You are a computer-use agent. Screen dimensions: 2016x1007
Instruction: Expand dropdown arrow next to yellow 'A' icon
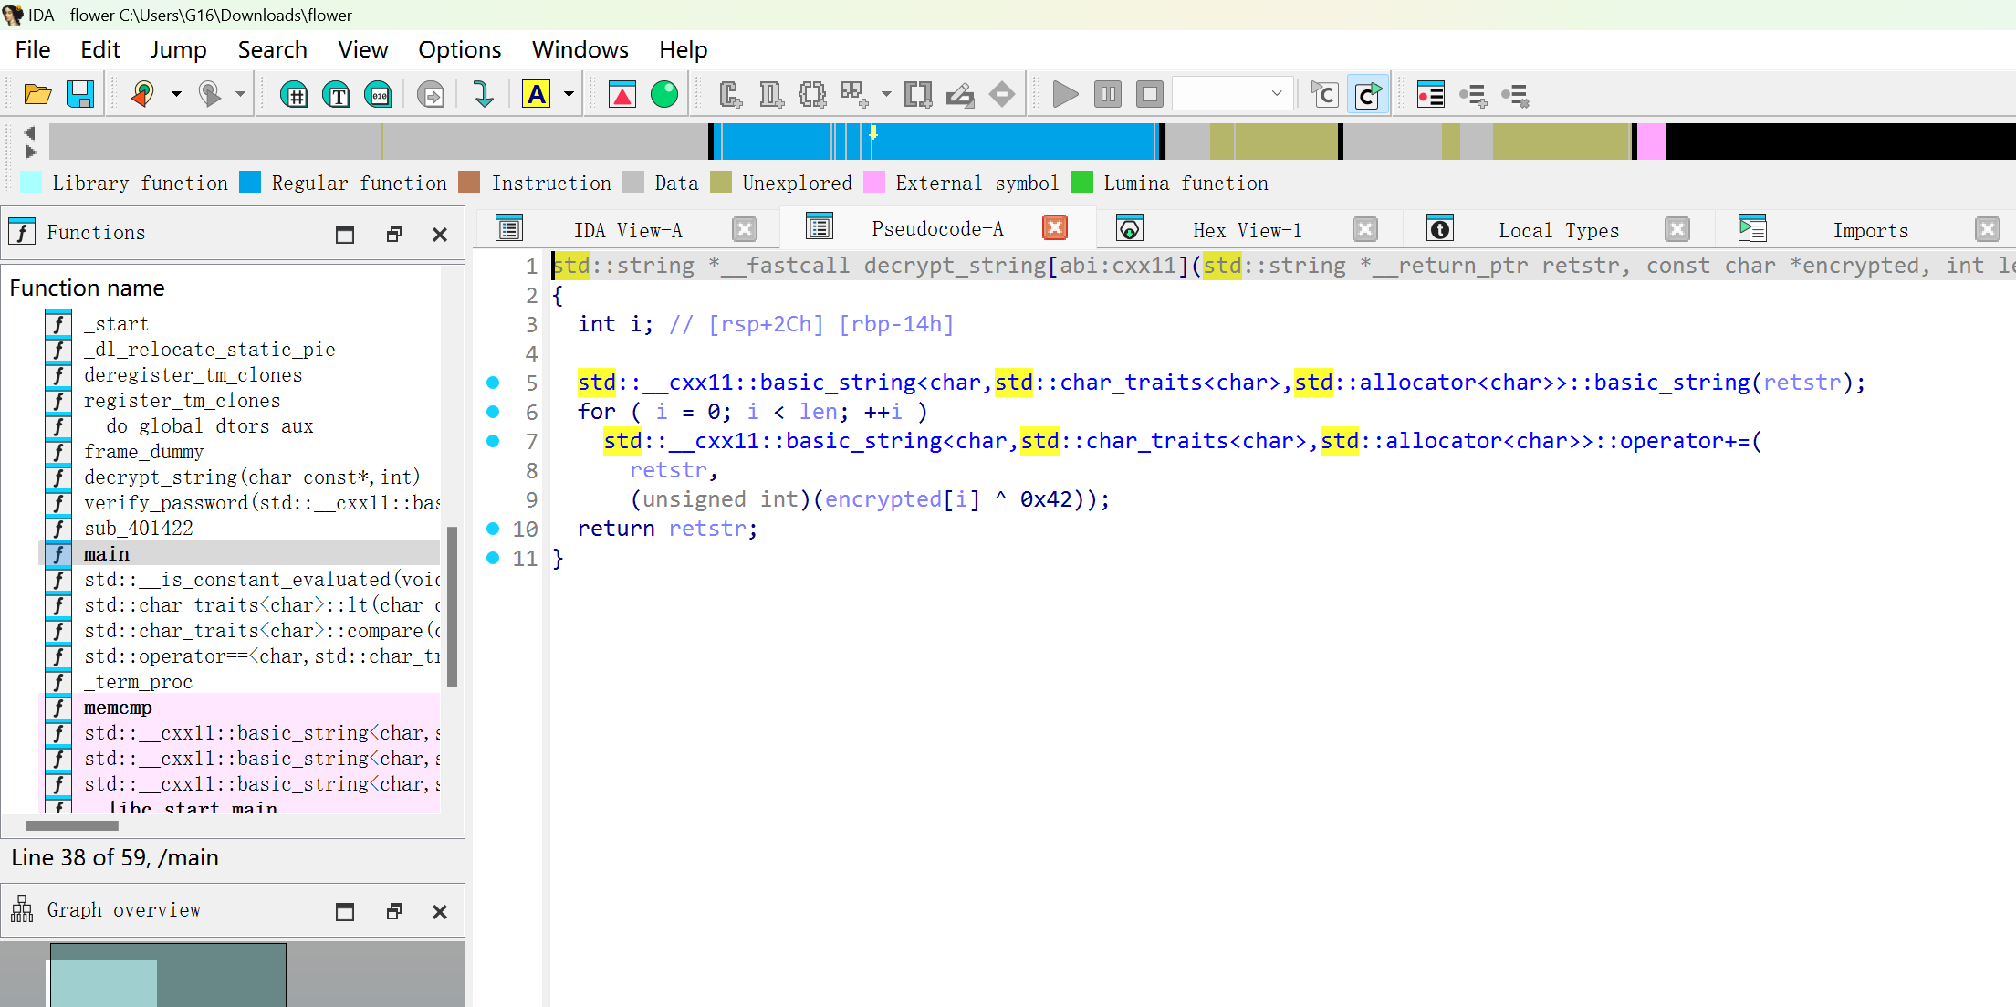pyautogui.click(x=569, y=94)
